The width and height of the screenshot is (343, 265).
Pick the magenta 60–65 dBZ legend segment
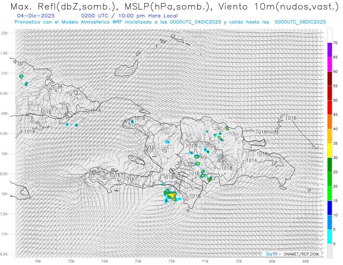pyautogui.click(x=330, y=64)
